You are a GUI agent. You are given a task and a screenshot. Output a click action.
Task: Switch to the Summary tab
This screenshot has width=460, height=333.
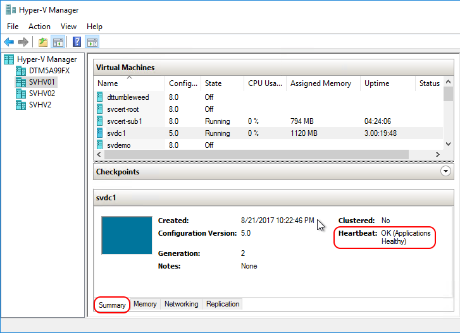click(112, 305)
